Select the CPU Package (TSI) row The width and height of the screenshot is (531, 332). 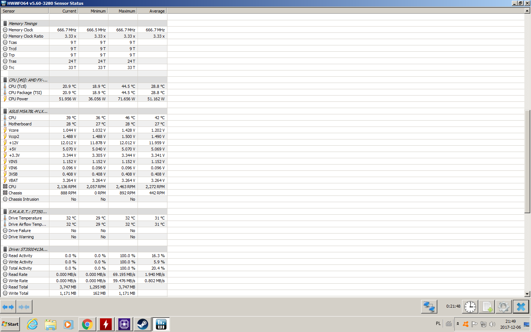[84, 93]
